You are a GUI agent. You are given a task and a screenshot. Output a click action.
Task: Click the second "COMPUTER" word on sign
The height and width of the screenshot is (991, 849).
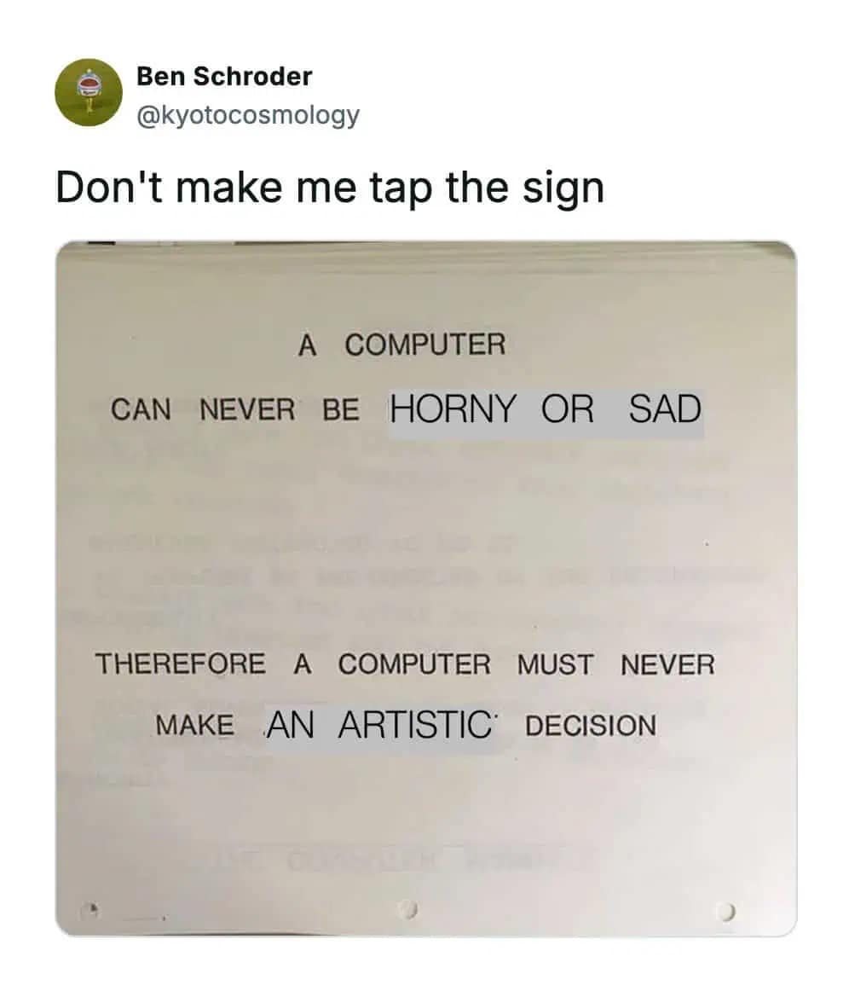(x=414, y=664)
